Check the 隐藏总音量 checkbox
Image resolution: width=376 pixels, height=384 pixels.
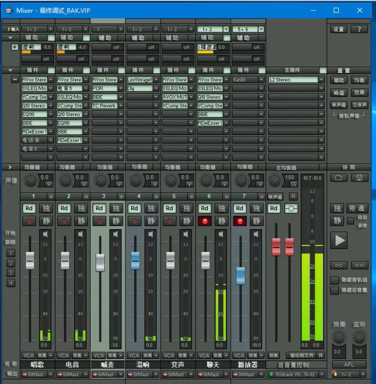pos(335,290)
